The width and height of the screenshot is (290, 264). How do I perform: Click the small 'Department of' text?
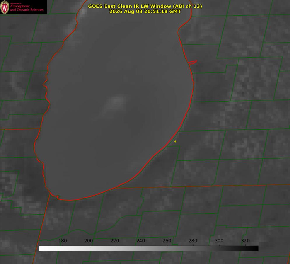pyautogui.click(x=16, y=4)
